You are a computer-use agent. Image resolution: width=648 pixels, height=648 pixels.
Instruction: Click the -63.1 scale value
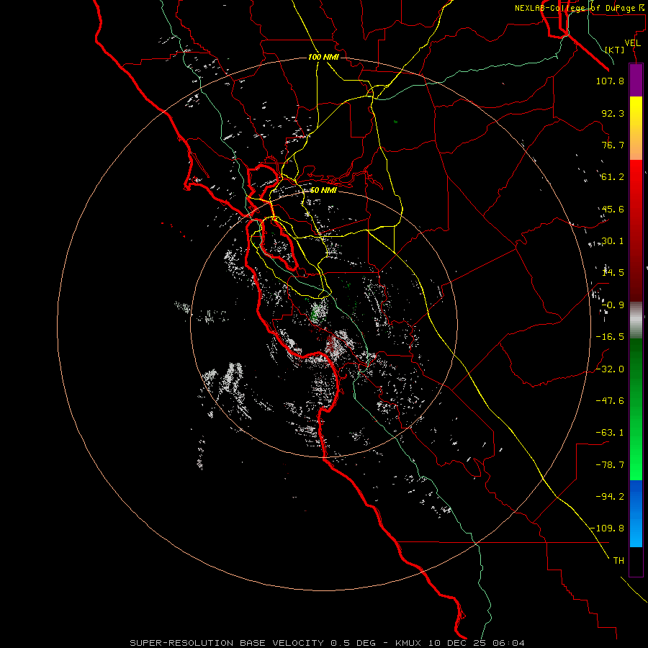point(610,433)
